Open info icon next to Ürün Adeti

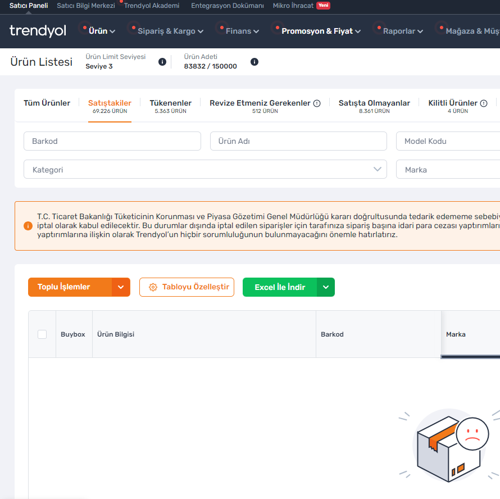254,62
